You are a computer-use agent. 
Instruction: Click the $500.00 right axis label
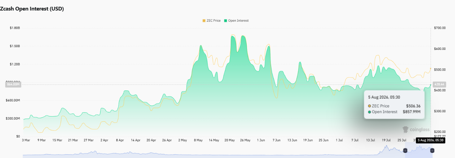tap(440, 70)
